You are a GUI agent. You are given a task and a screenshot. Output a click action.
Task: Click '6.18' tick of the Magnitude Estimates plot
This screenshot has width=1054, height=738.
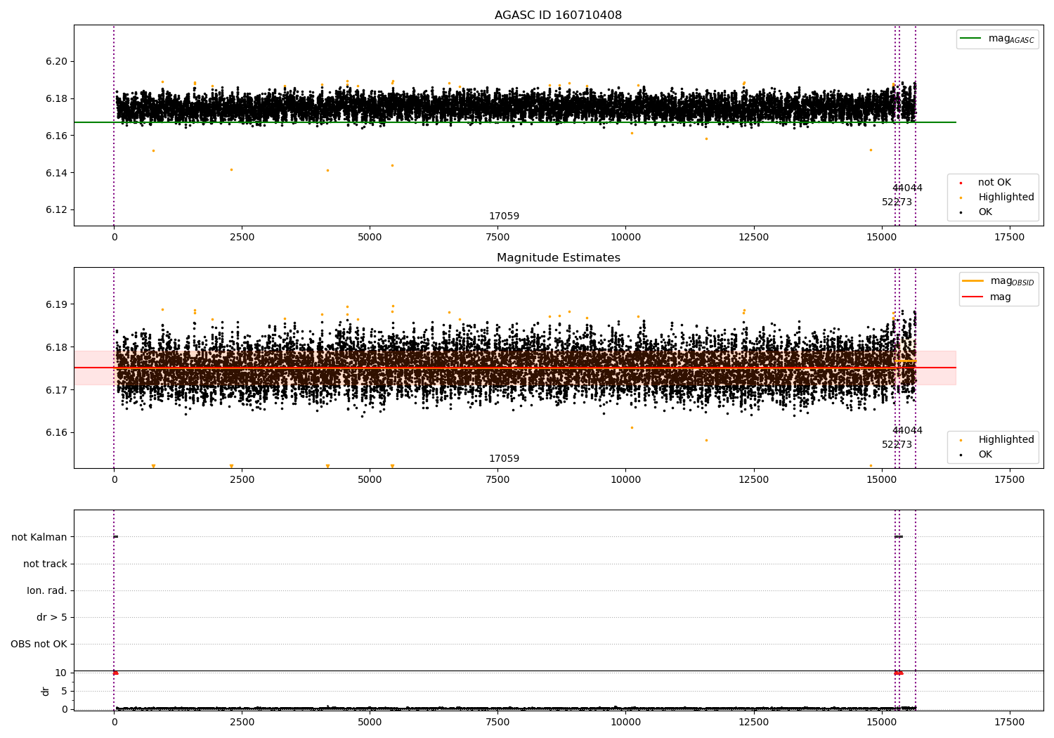tap(57, 347)
